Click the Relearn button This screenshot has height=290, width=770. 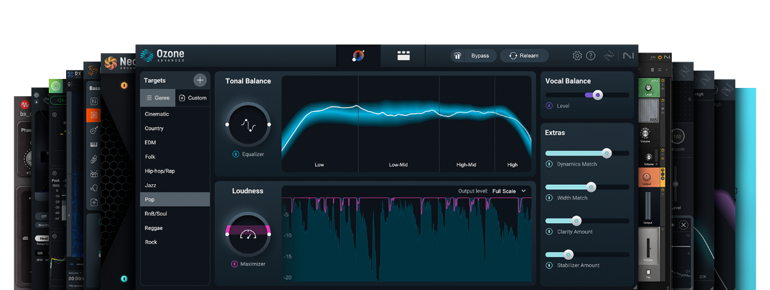pos(524,56)
